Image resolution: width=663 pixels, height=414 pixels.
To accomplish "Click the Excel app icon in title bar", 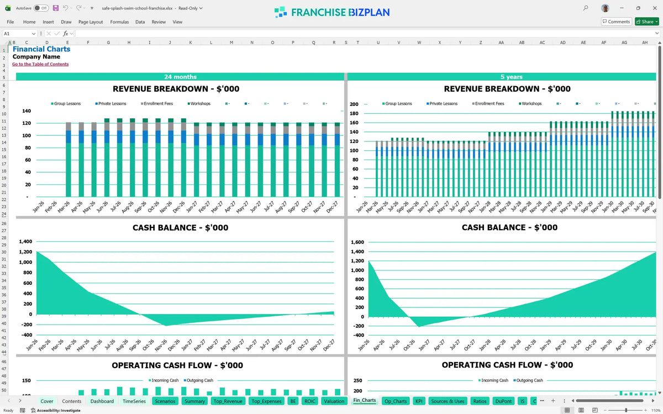I will point(8,8).
